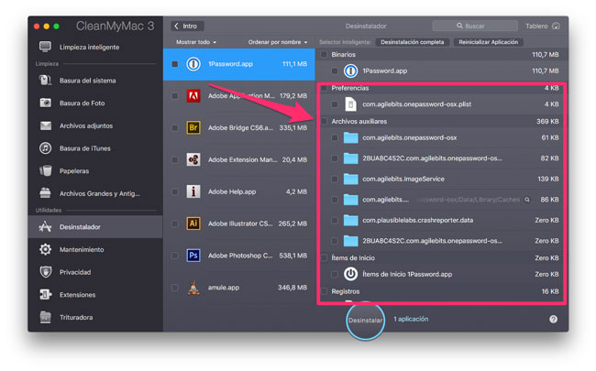Screen dimensions: 596x371
Task: Select the amule.app row name
Action: tap(224, 288)
